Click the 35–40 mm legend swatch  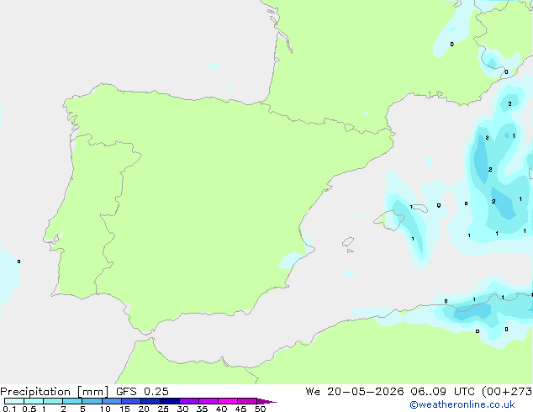208,401
